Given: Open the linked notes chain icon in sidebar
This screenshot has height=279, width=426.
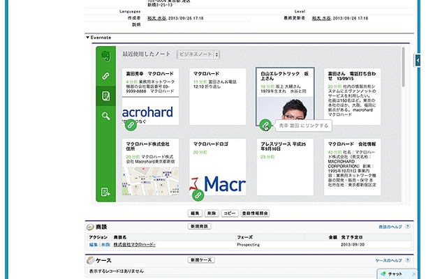Looking at the screenshot, I should click(x=105, y=76).
